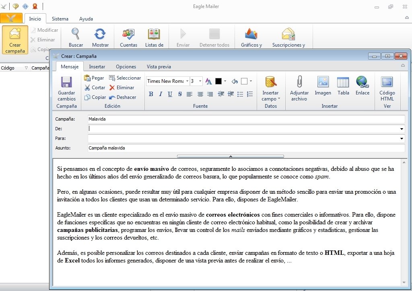The image size is (412, 291).
Task: Expand the background color dropdown arrow
Action: coord(251,81)
